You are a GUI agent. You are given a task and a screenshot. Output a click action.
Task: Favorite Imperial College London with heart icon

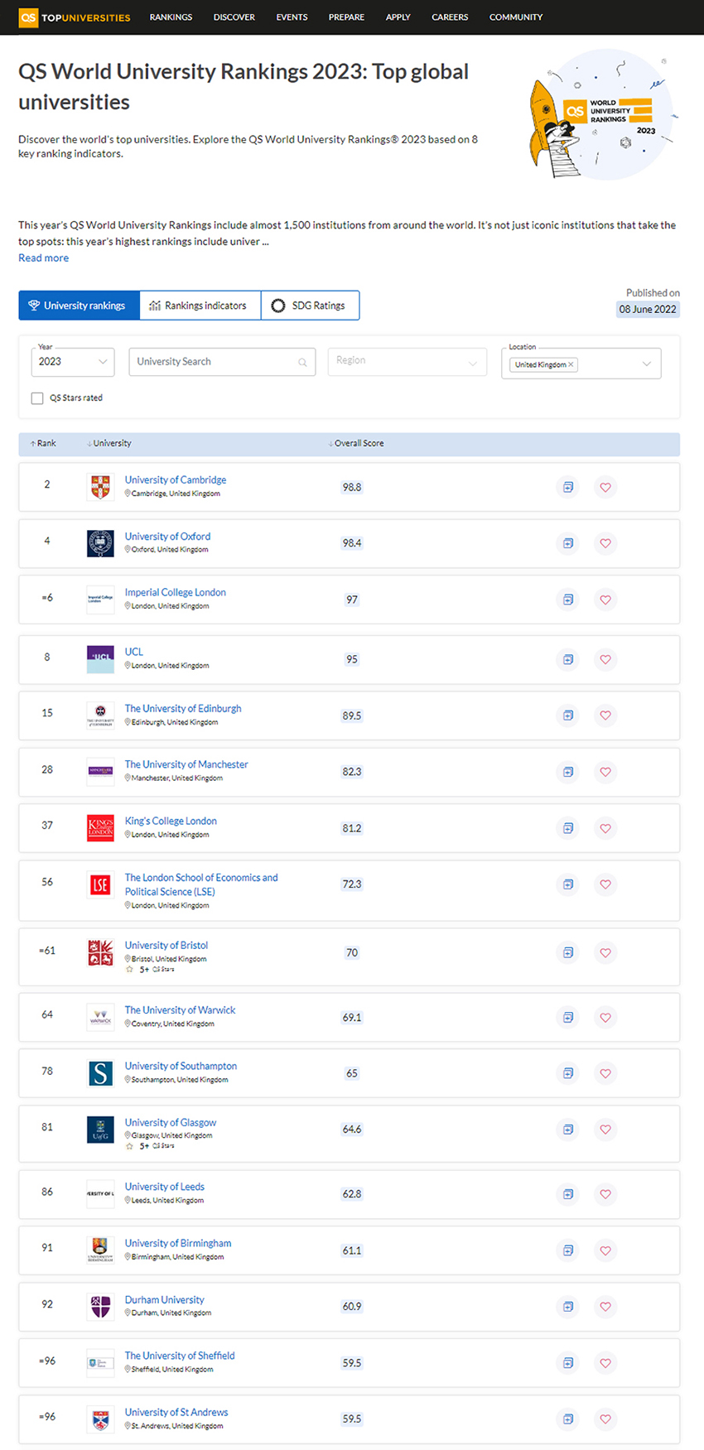605,600
